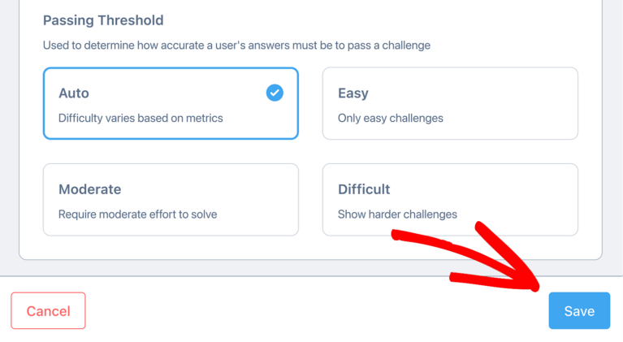This screenshot has width=623, height=342.
Task: Select the Moderate threshold option
Action: [x=171, y=199]
